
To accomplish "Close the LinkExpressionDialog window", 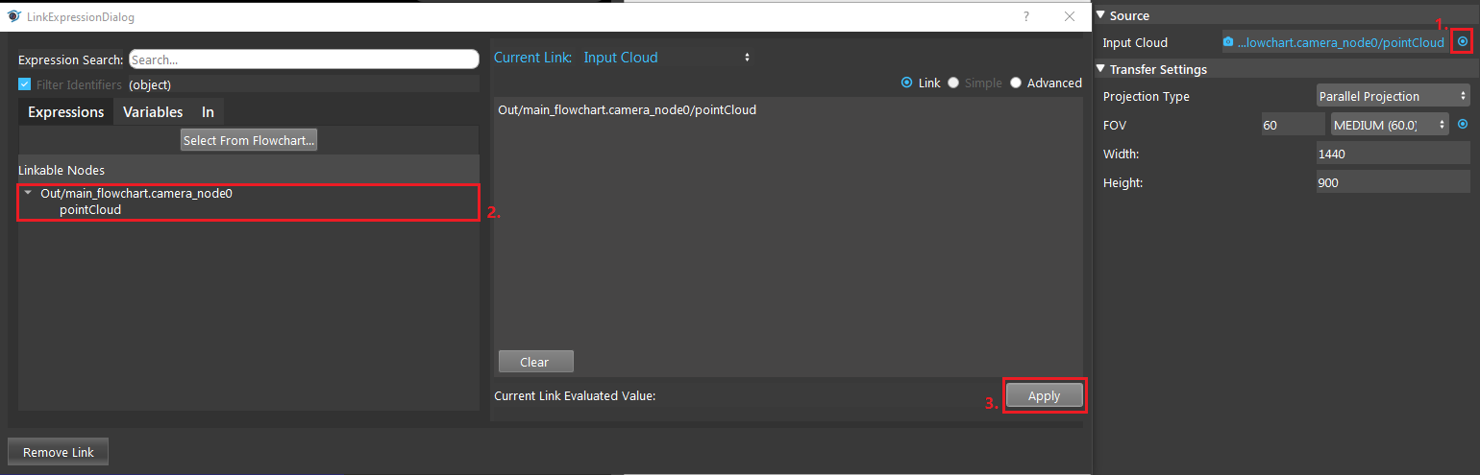I will tap(1070, 16).
